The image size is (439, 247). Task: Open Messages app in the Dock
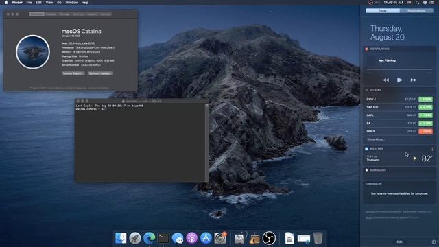(x=178, y=238)
